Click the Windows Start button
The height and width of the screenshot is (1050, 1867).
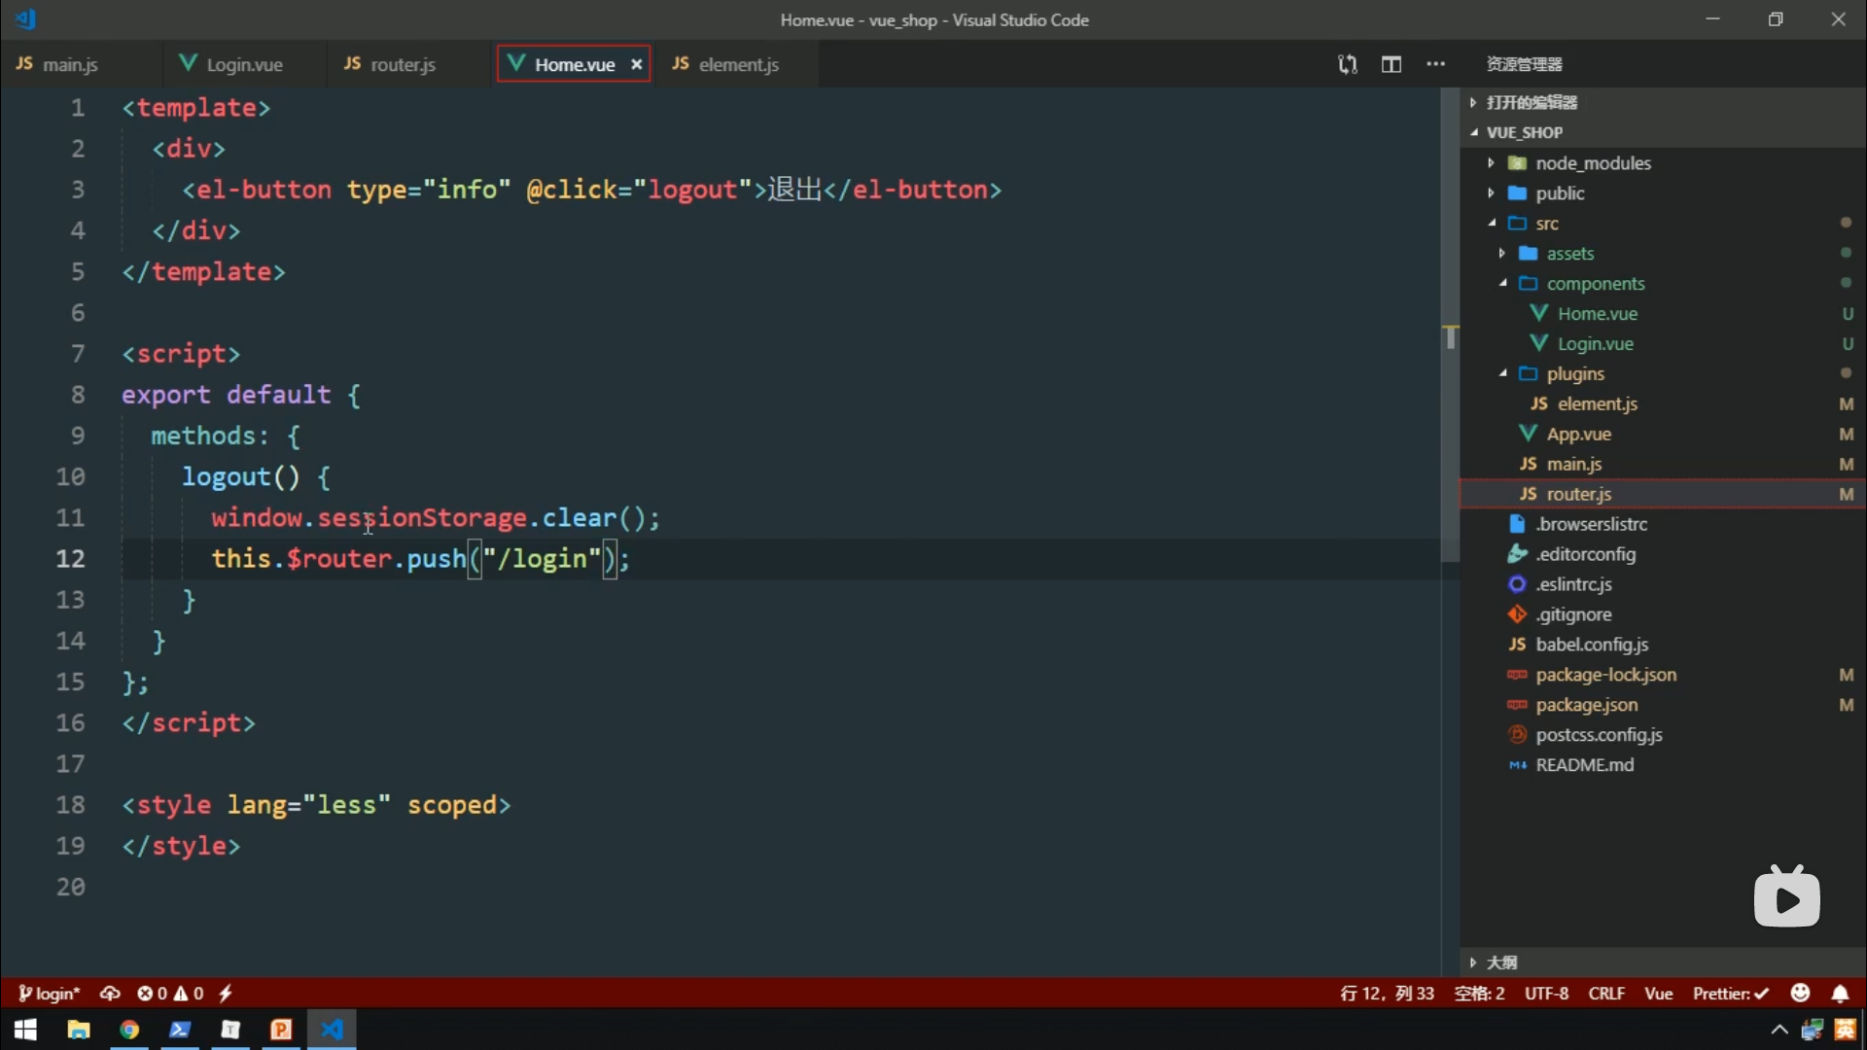click(26, 1030)
